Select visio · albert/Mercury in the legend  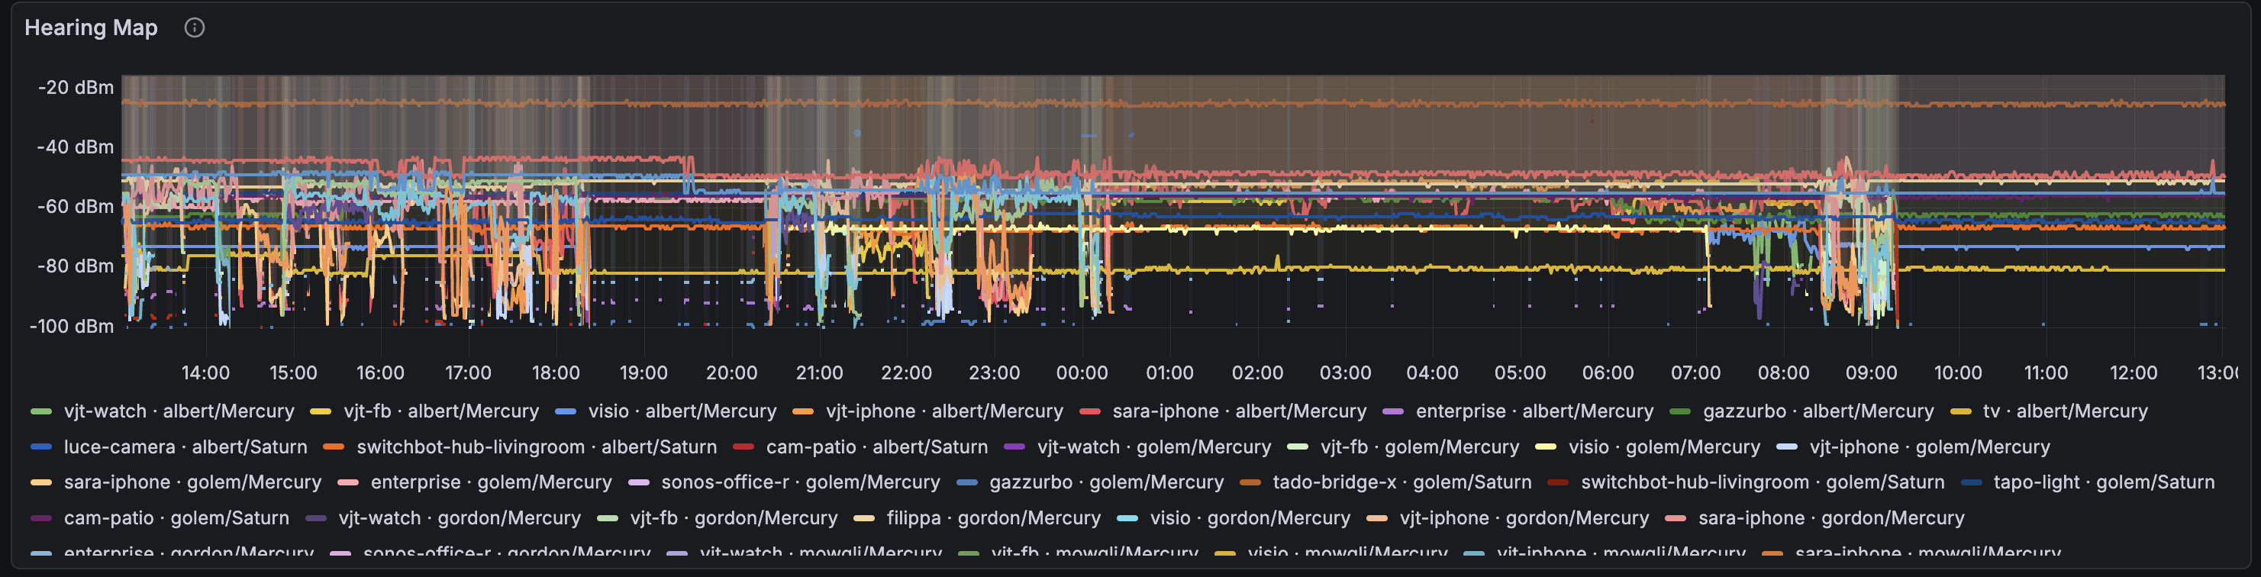[x=682, y=411]
